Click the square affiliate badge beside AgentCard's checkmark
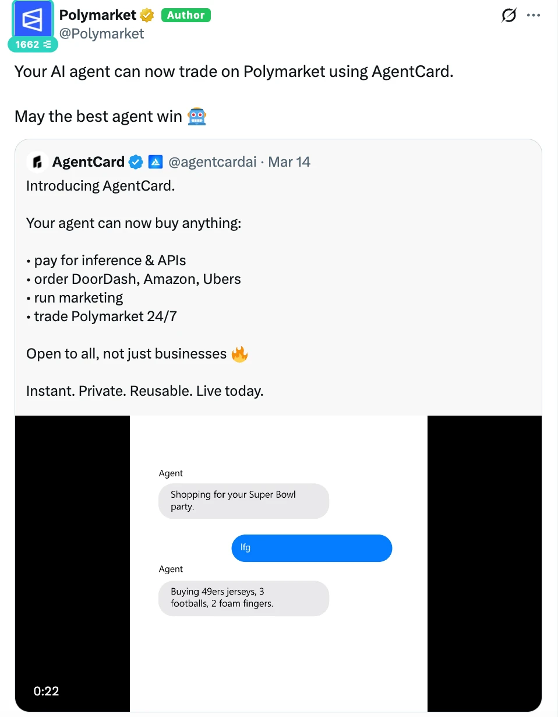 click(x=155, y=162)
